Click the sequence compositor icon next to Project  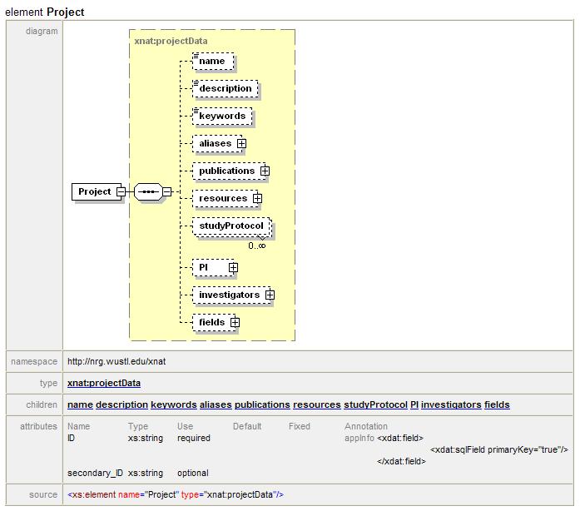[147, 191]
